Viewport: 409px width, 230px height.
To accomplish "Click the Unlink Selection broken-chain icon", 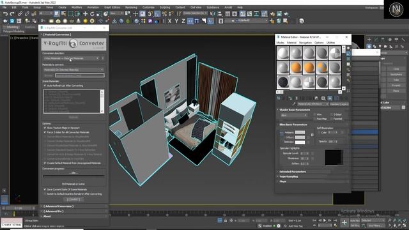I will tap(27, 14).
